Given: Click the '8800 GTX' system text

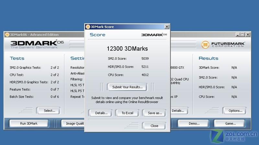Looking at the screenshot, I should click(177, 68).
